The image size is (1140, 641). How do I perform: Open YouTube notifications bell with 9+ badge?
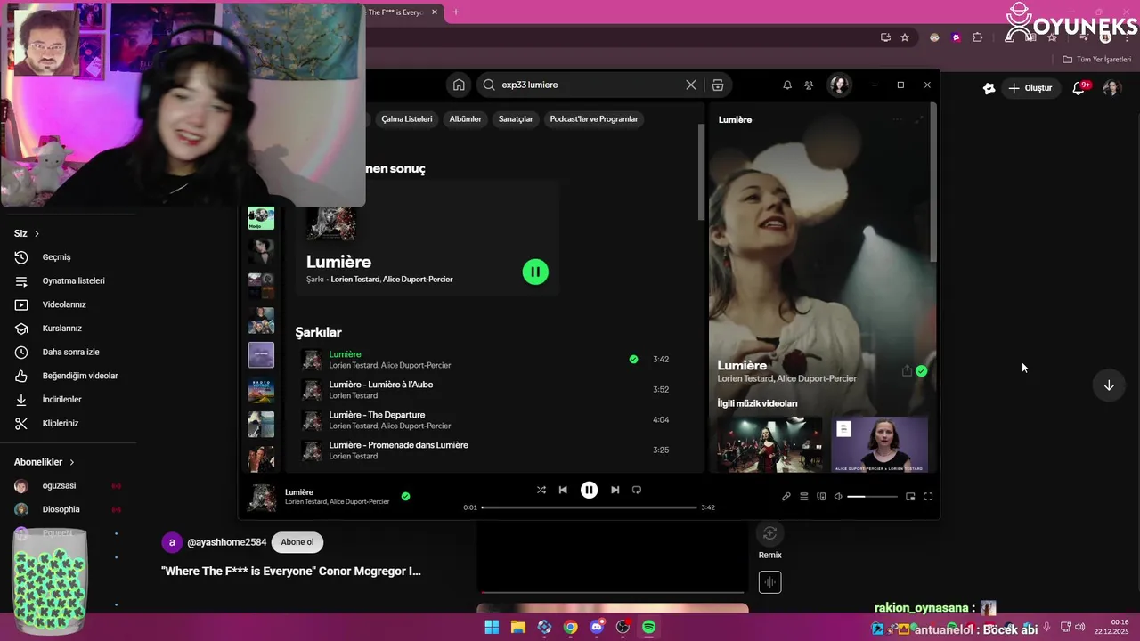pyautogui.click(x=1079, y=88)
